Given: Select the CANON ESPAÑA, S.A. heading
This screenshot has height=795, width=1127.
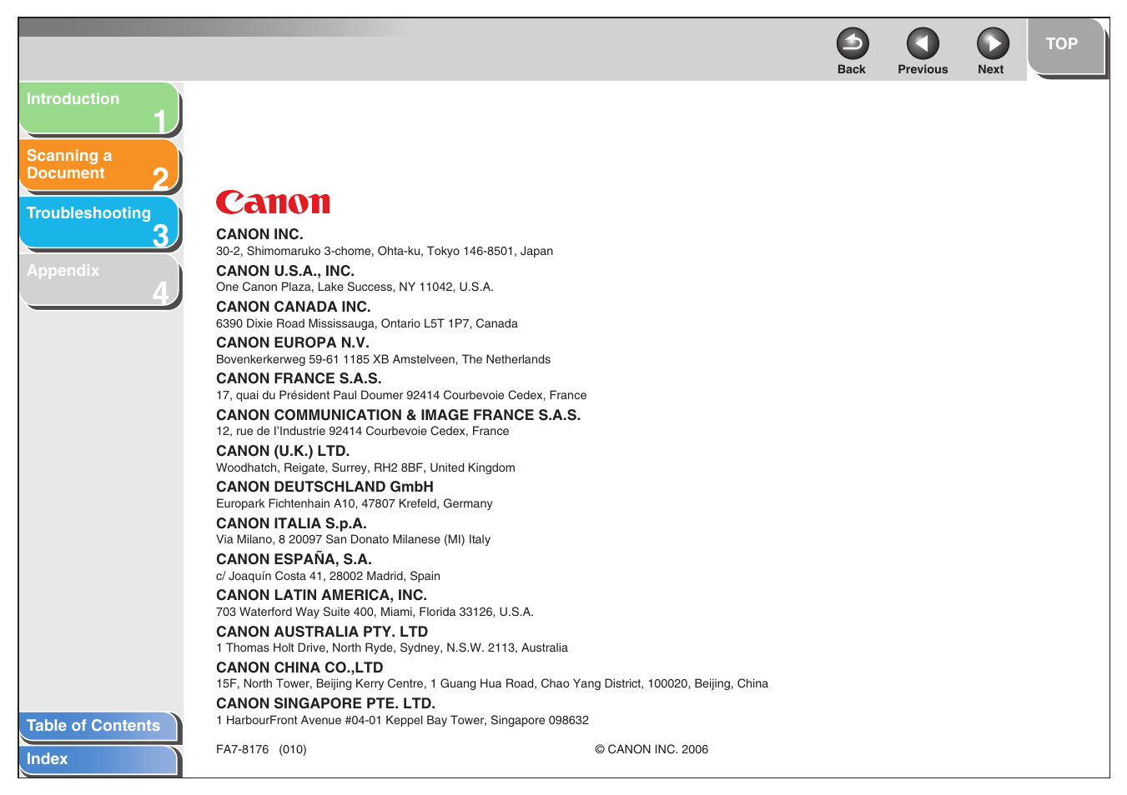Looking at the screenshot, I should coord(294,559).
